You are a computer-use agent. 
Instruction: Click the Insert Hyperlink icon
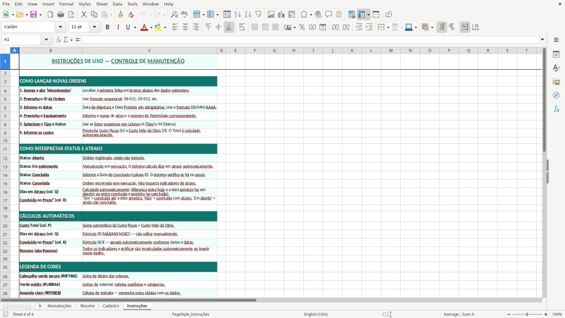pyautogui.click(x=319, y=15)
